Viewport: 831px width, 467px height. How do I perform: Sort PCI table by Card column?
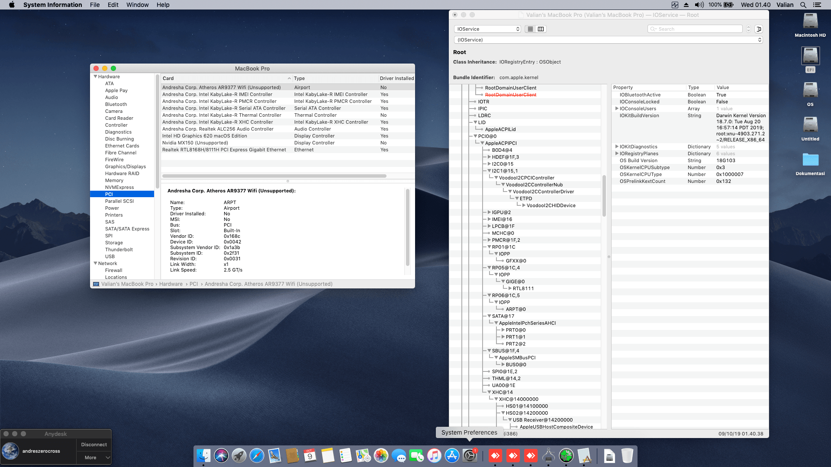[226, 78]
